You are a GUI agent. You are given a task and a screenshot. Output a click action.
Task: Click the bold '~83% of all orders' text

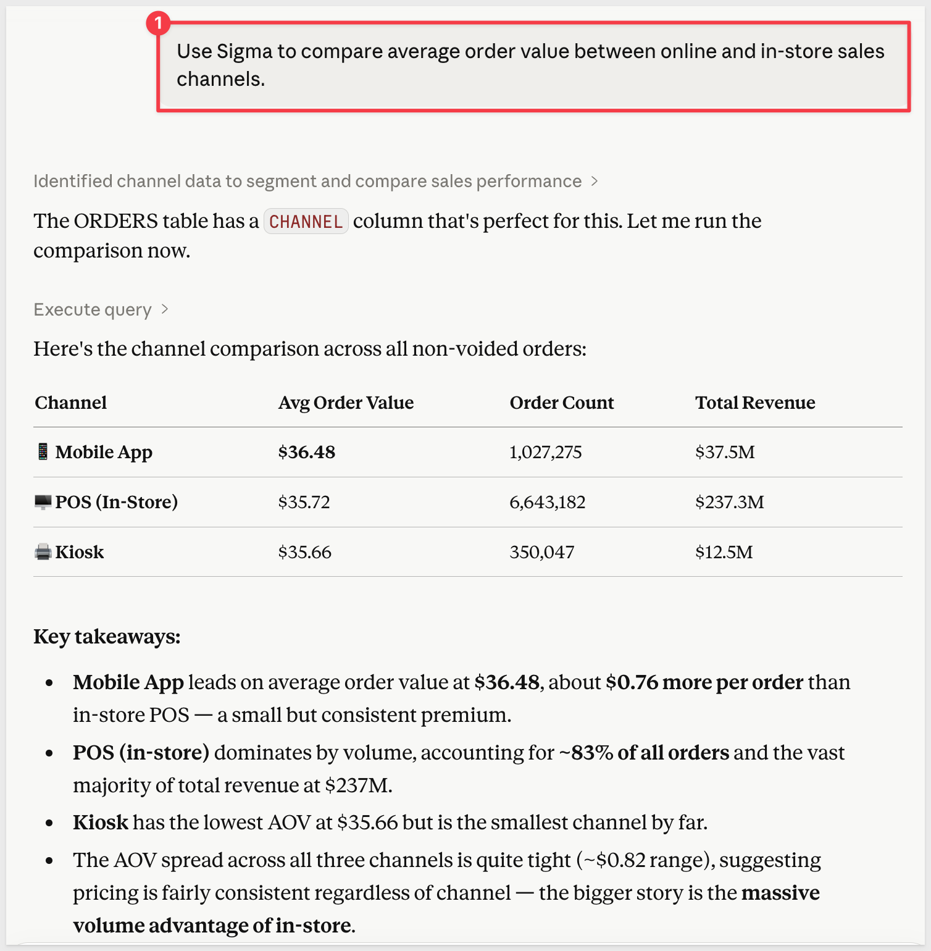pyautogui.click(x=644, y=753)
